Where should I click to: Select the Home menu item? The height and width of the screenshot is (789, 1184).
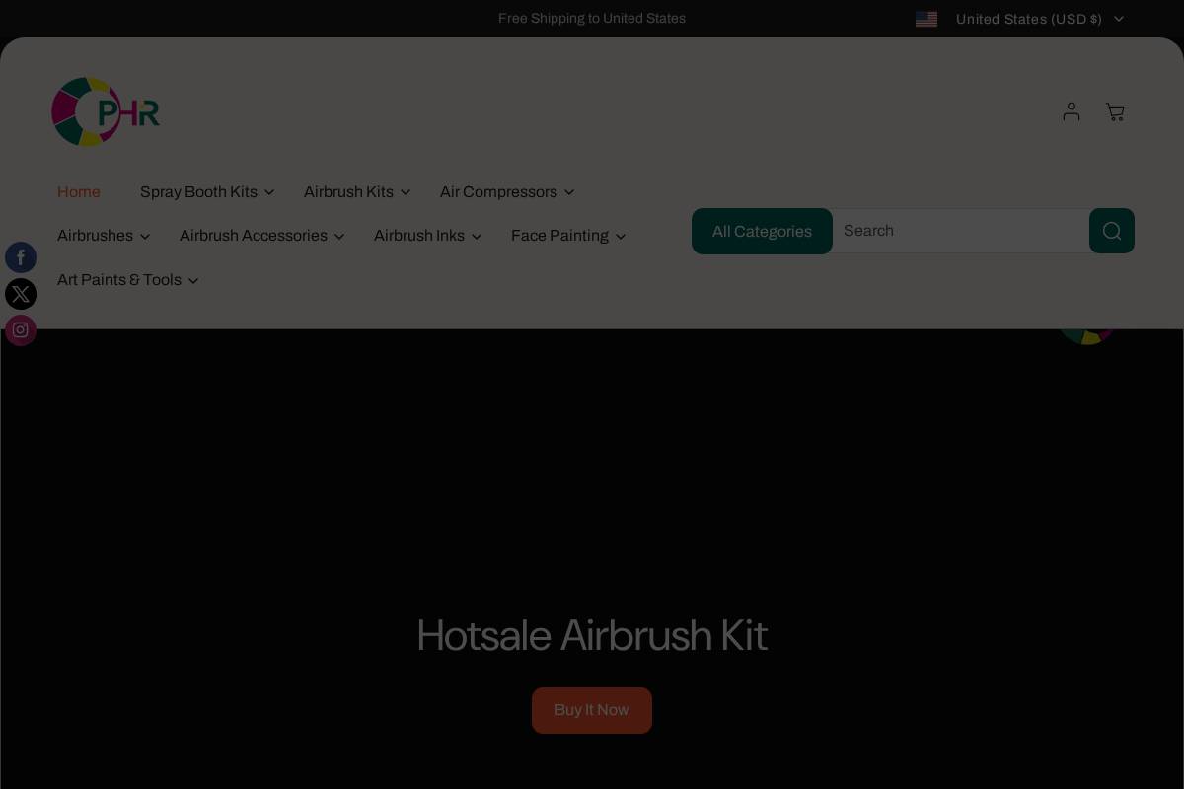tap(79, 192)
